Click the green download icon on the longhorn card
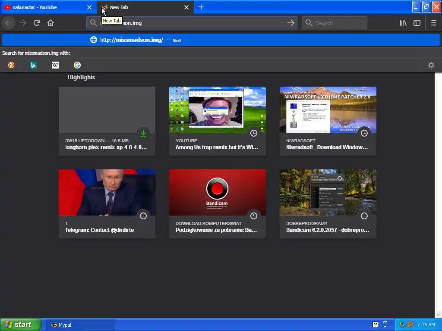442x331 pixels. point(143,133)
